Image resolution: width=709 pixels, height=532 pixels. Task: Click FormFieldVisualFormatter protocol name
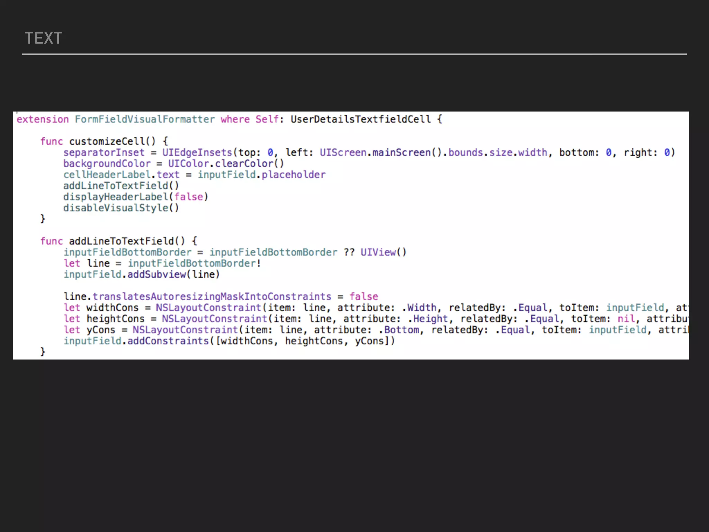[x=145, y=119]
